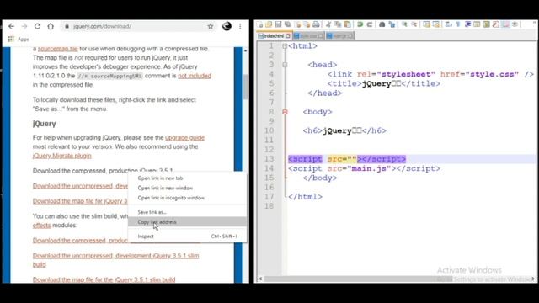This screenshot has height=303, width=539.
Task: Collapse the body fold marker on line 8
Action: tap(285, 112)
